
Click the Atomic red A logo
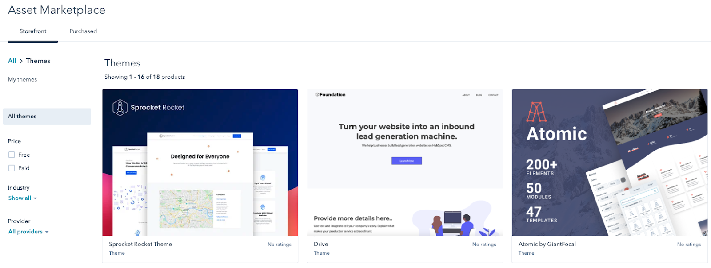point(536,112)
